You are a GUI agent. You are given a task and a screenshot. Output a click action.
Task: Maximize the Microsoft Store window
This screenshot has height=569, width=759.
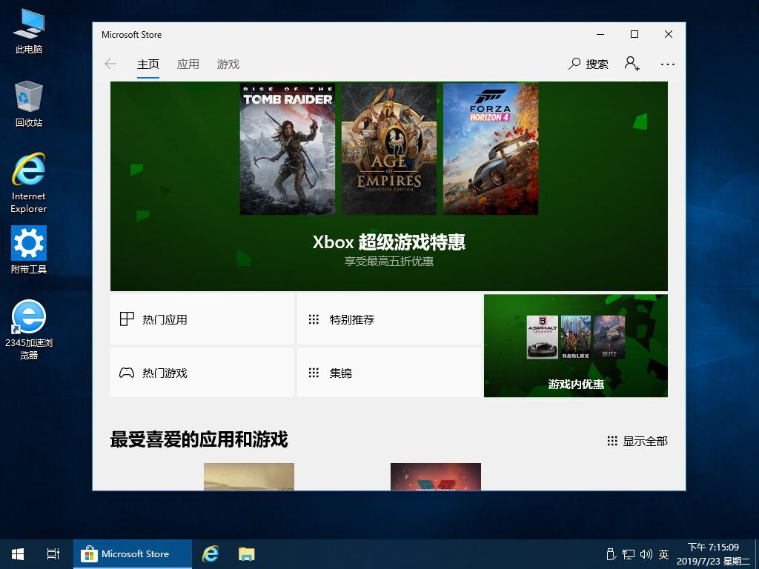coord(634,34)
